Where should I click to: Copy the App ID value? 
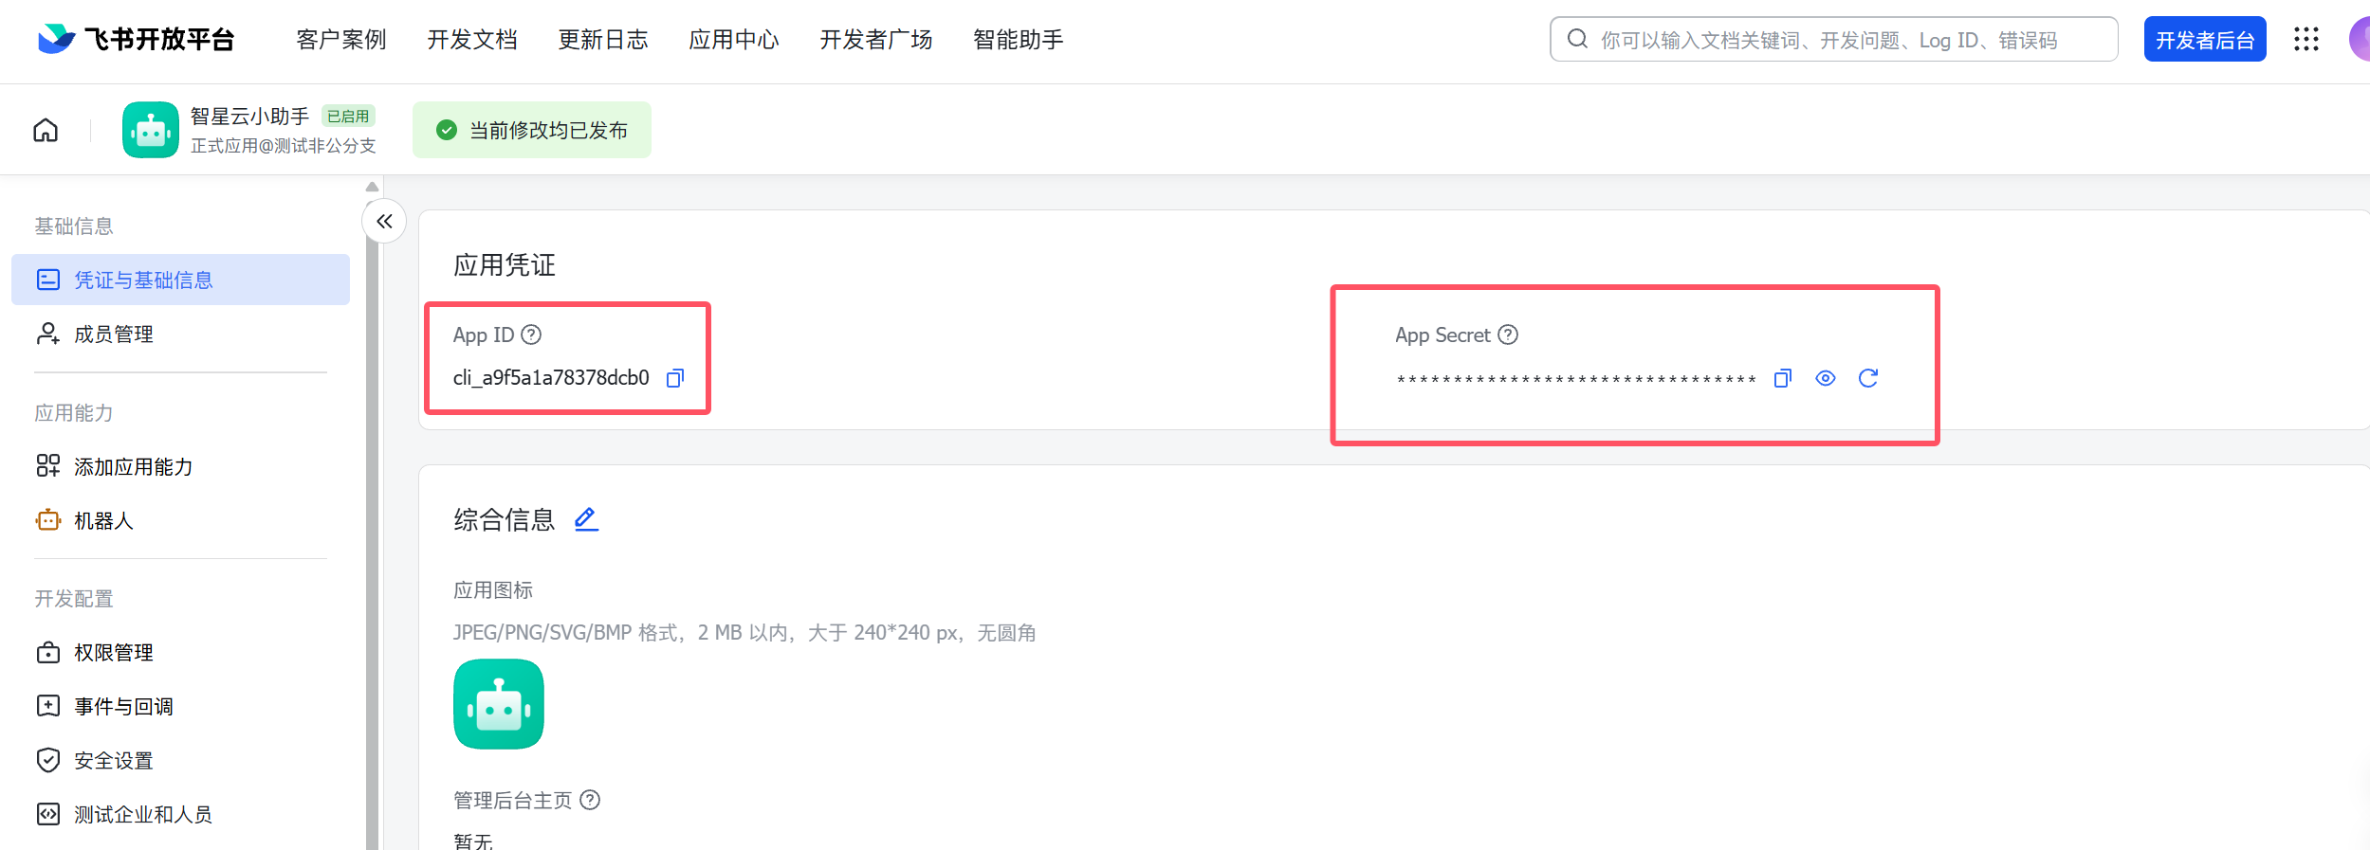675,378
